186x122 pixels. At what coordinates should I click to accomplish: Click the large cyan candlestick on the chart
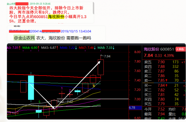click(31, 87)
